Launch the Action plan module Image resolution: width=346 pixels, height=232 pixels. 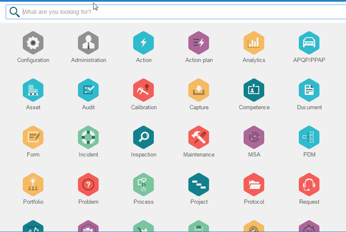point(199,43)
